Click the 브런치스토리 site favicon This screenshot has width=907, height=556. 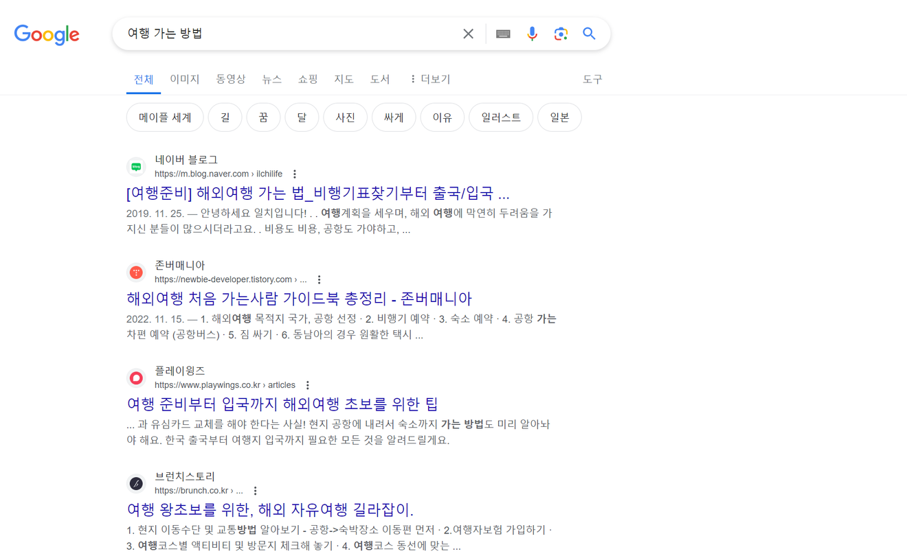point(136,484)
